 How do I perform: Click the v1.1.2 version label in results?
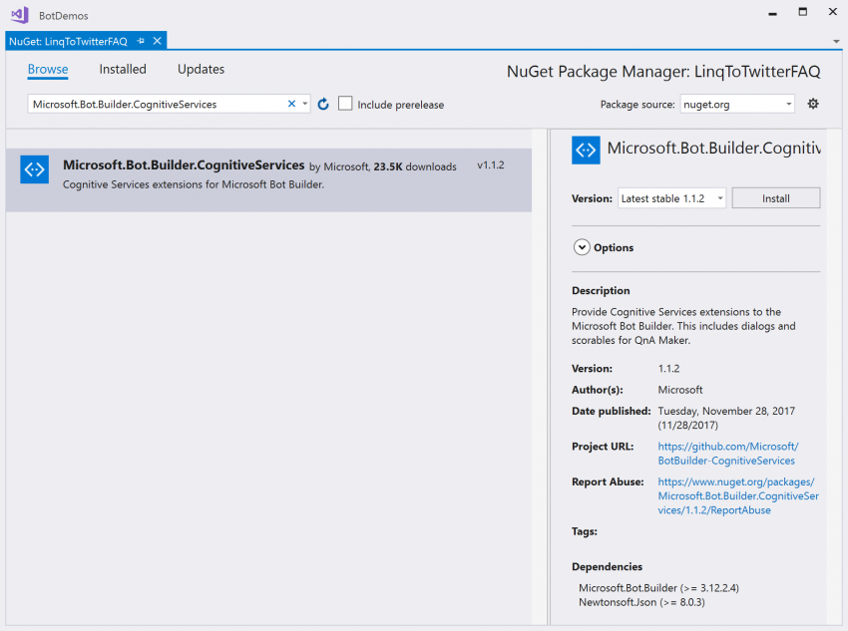click(491, 164)
